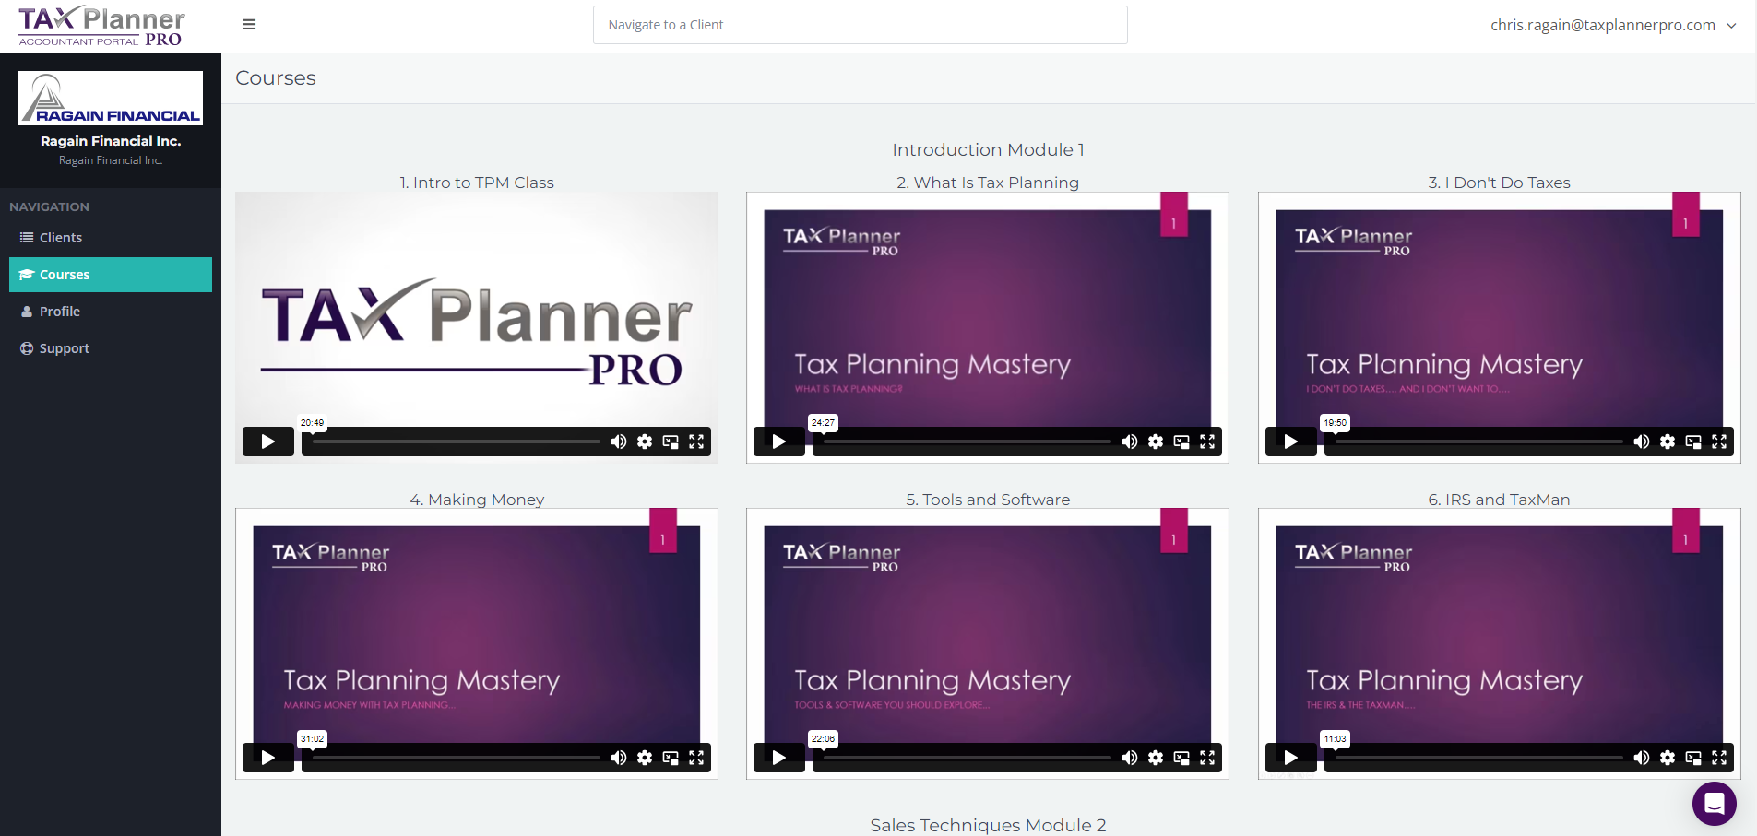The height and width of the screenshot is (836, 1757).
Task: Play the I Don't Do Taxes video
Action: [x=1291, y=442]
